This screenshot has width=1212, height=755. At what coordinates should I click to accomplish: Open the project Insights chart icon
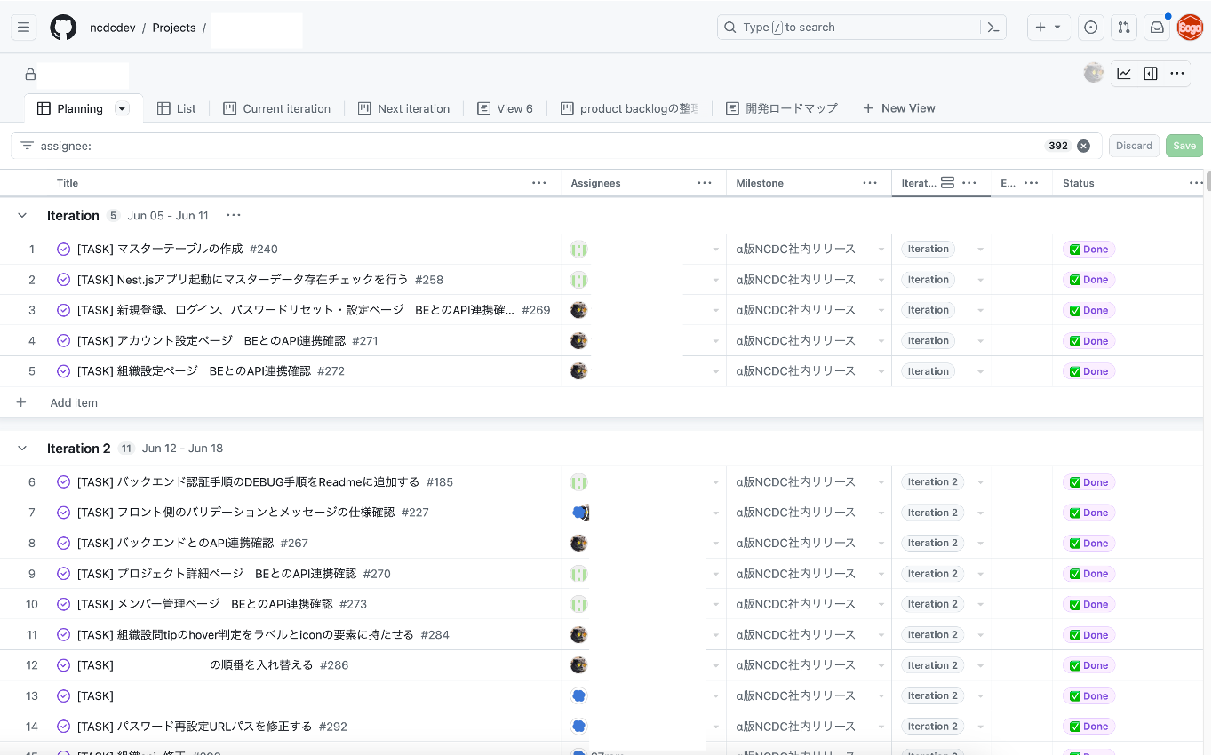[1124, 73]
